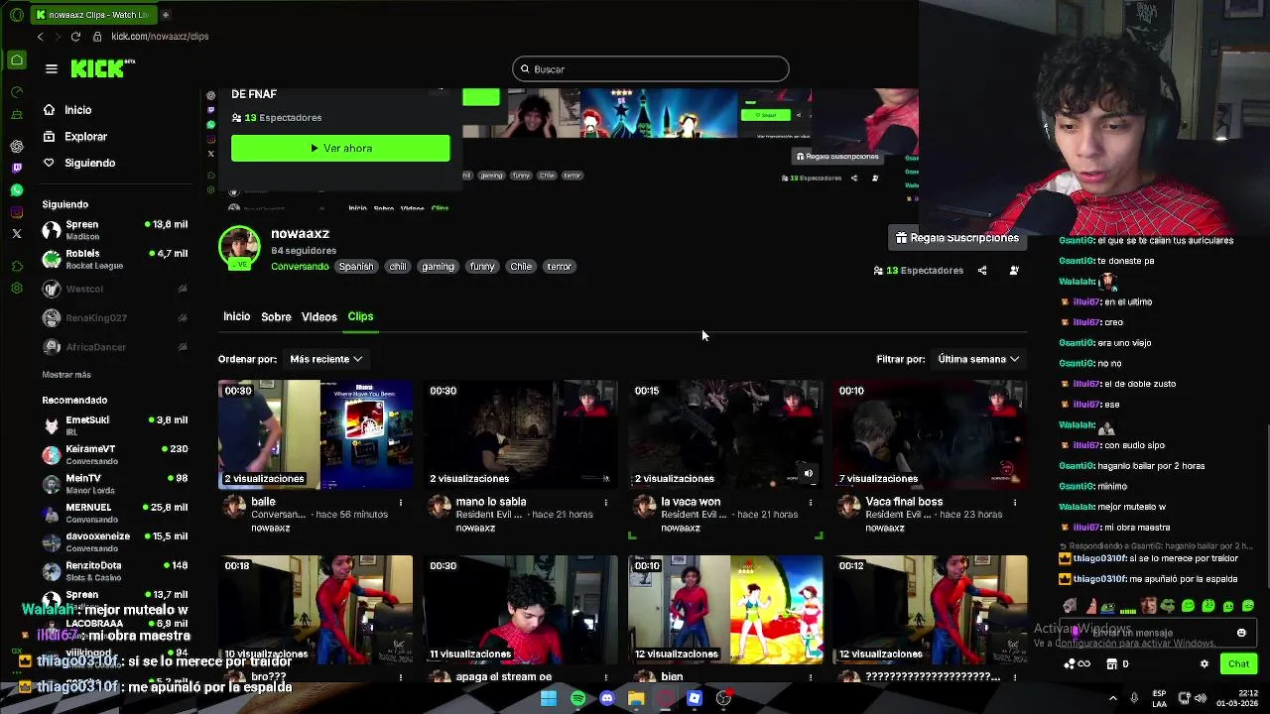Open Spotify from the taskbar

577,698
